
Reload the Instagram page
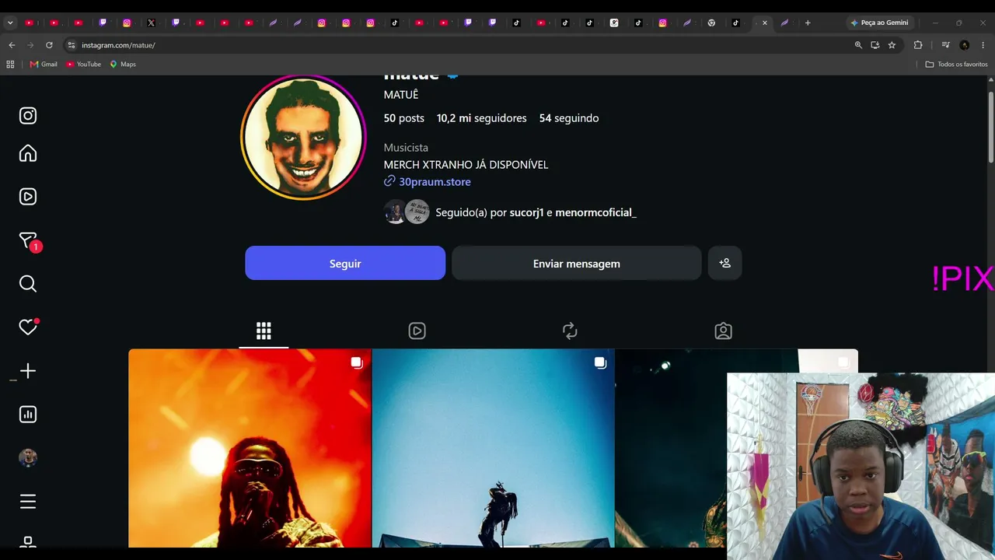[49, 45]
